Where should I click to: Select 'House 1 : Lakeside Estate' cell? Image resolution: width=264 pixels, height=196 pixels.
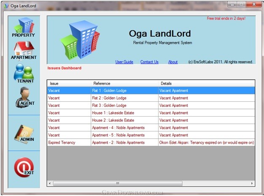[x=124, y=113]
